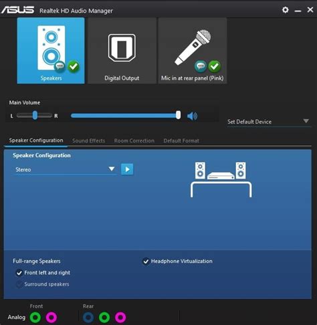
Task: Disable Headphone Virtualization
Action: pyautogui.click(x=146, y=261)
